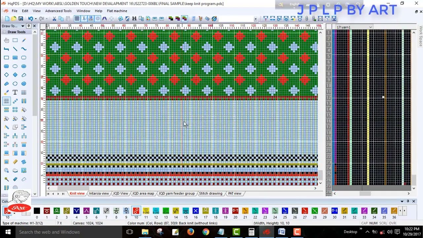The image size is (423, 238).
Task: Open the 17:yarn1 dropdown list
Action: point(370,27)
